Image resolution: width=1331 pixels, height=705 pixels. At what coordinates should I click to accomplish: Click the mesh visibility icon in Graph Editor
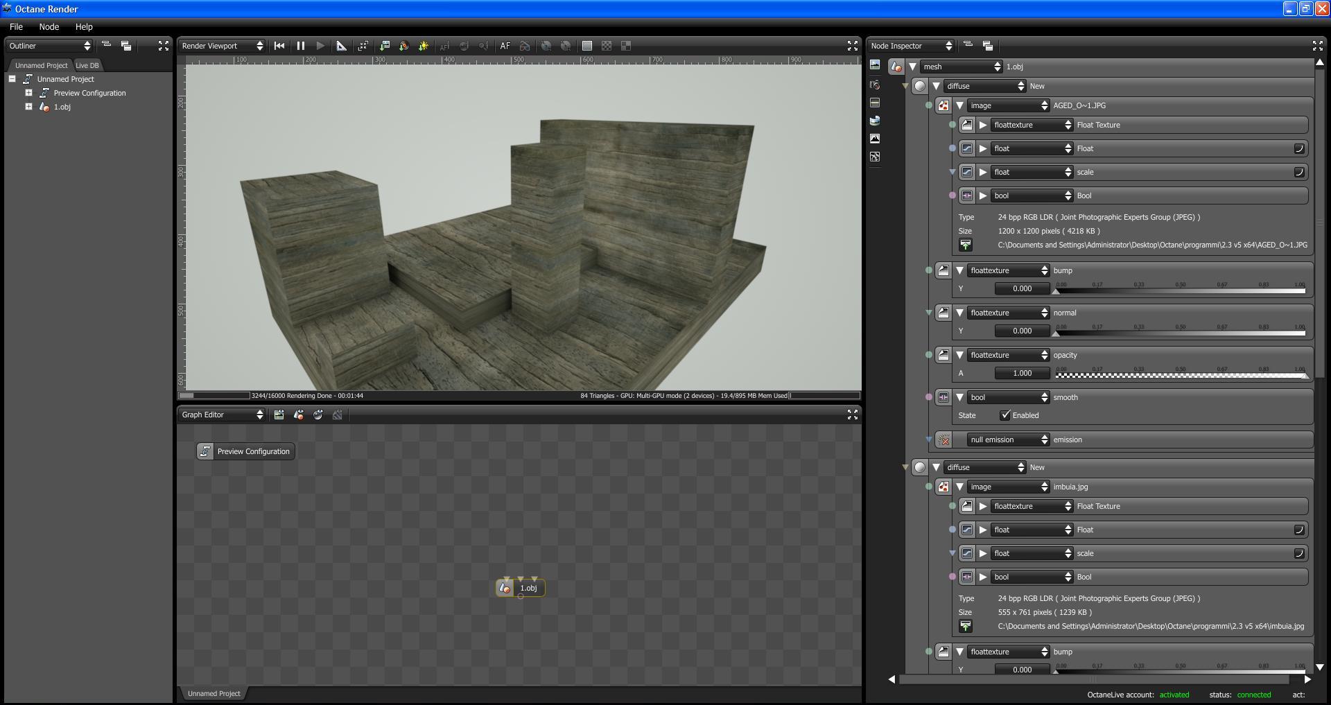[298, 415]
